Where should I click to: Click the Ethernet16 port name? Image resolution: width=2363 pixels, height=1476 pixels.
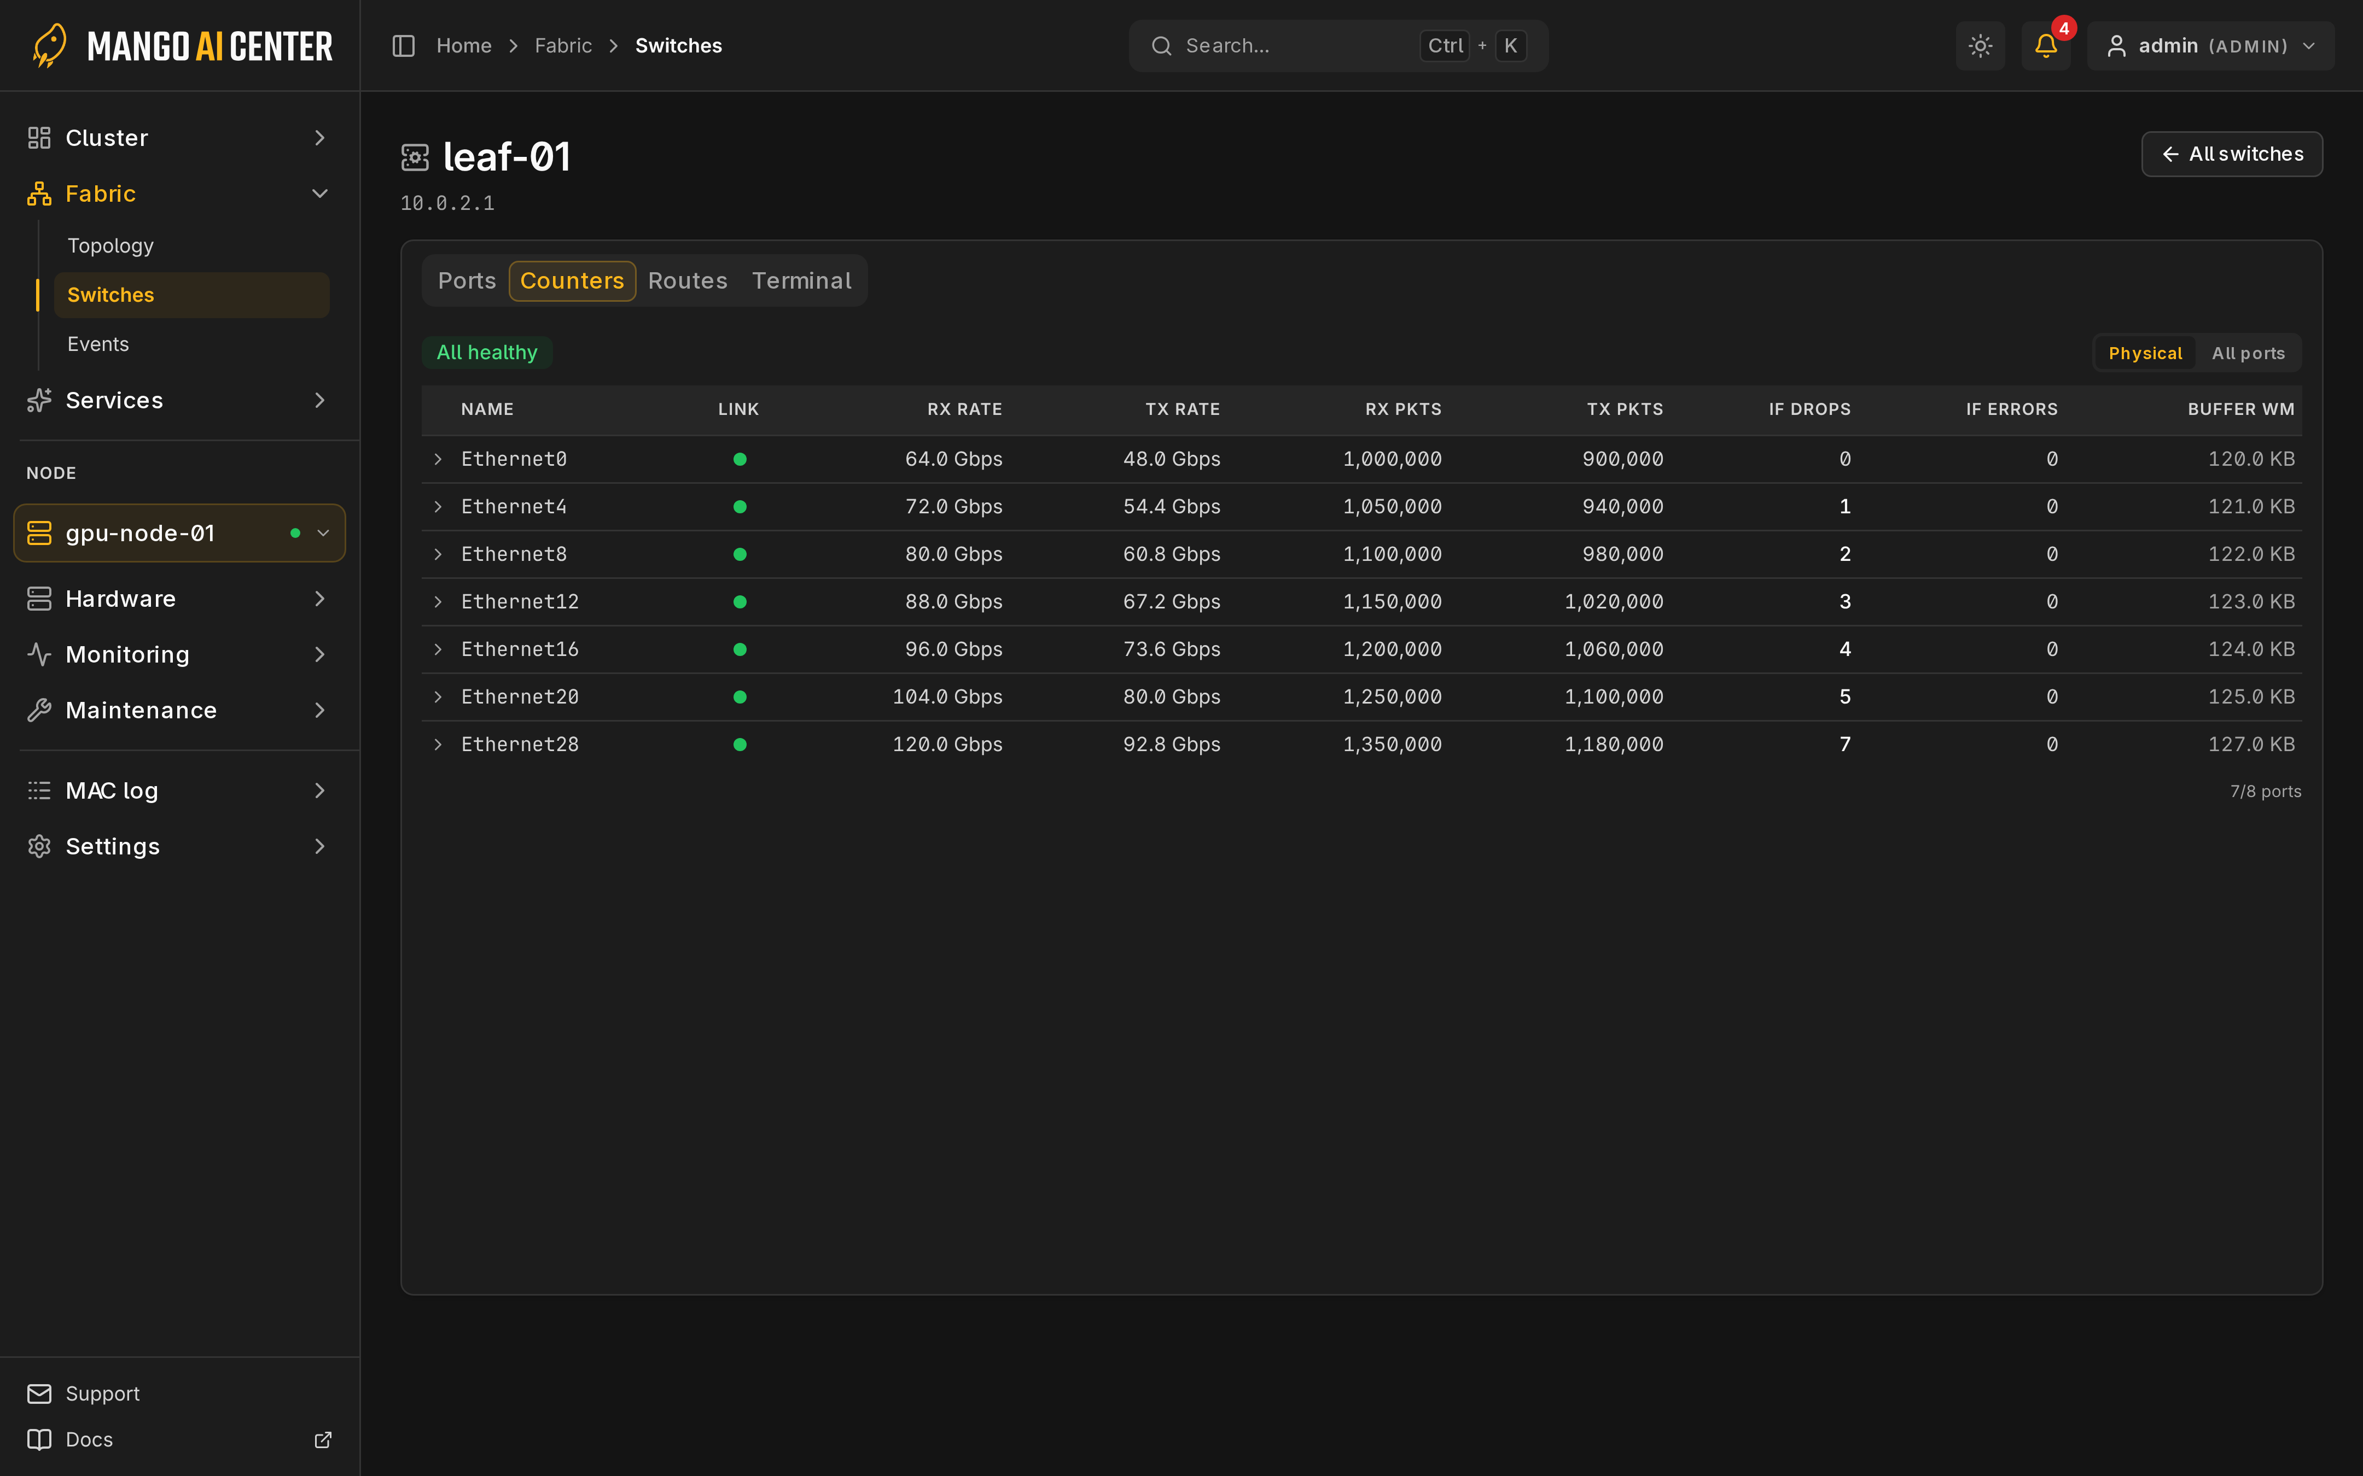[520, 649]
